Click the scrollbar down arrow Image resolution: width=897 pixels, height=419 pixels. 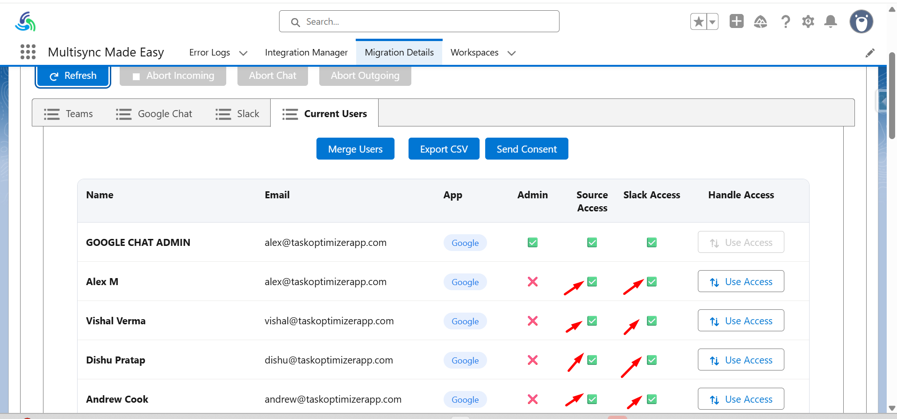pyautogui.click(x=892, y=408)
